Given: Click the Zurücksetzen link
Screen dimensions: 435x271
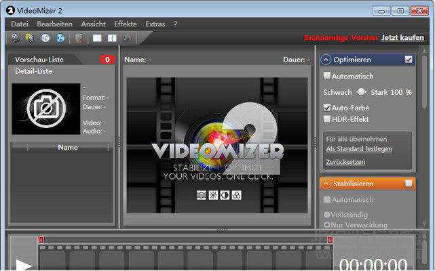Looking at the screenshot, I should [x=345, y=162].
